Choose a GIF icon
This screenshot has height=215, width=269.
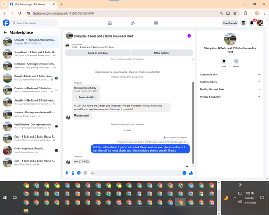click(85, 173)
